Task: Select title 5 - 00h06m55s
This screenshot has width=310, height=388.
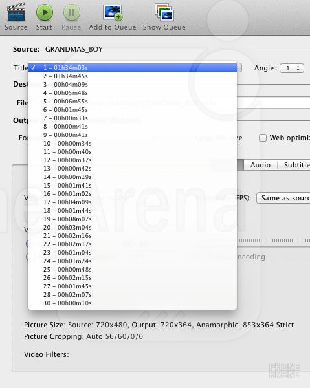Action: coord(133,102)
